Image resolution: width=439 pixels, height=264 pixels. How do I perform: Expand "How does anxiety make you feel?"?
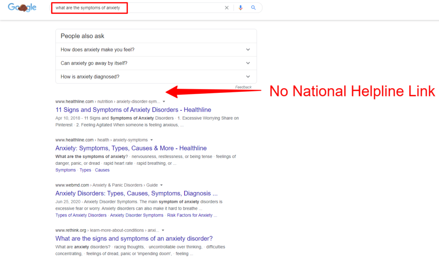[x=248, y=50]
